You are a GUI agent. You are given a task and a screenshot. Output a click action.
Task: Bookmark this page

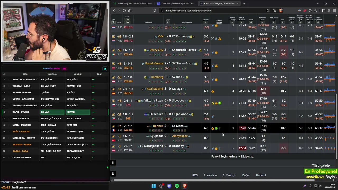(155, 11)
